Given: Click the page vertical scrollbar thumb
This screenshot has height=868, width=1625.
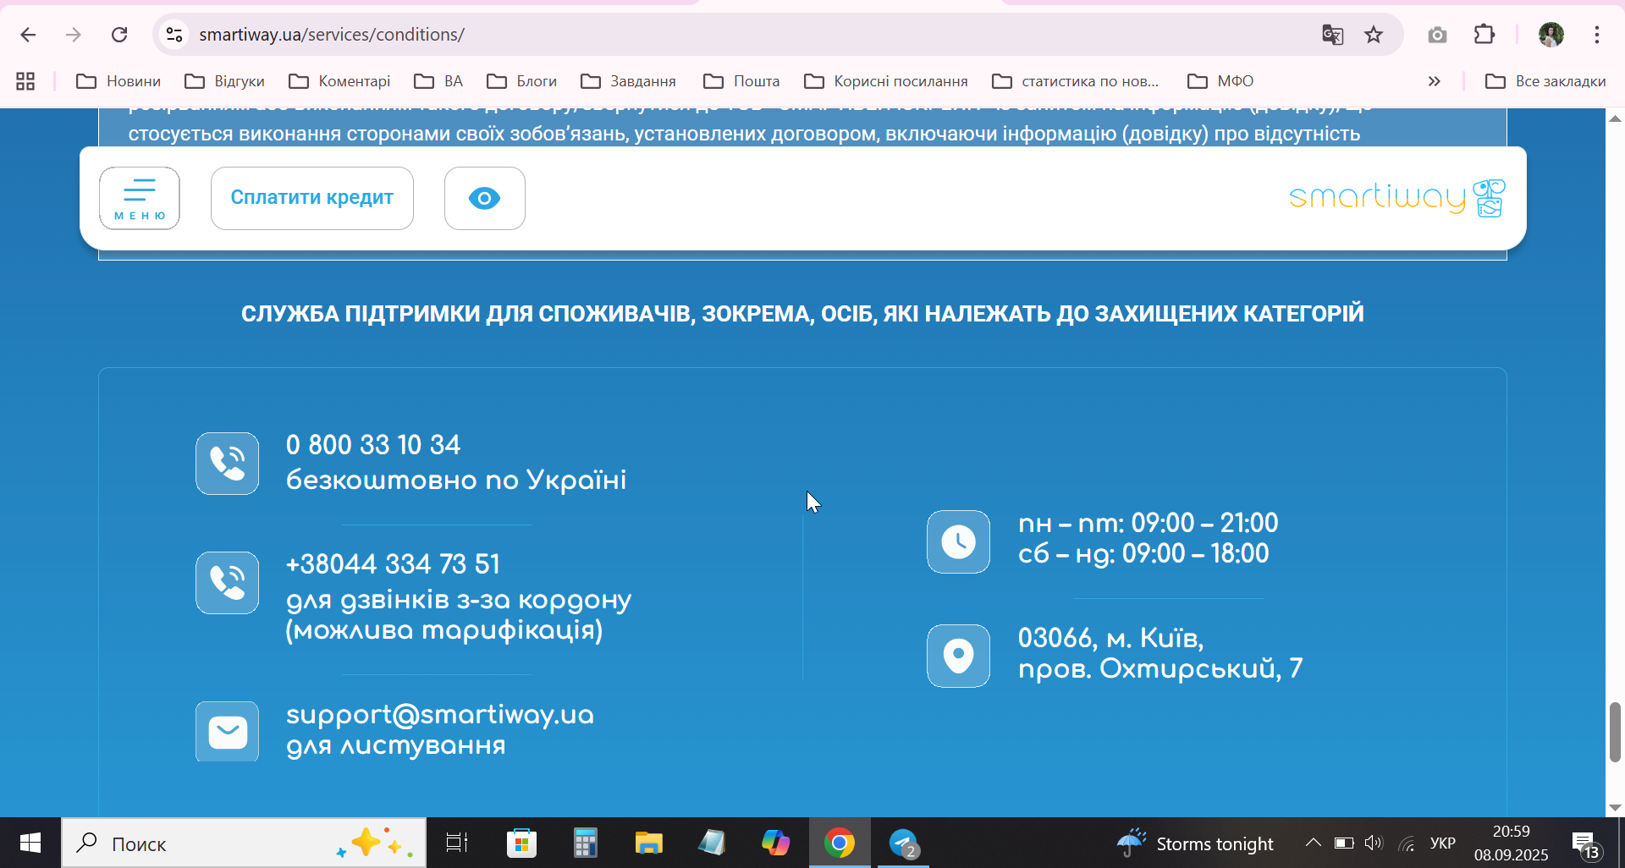Looking at the screenshot, I should coord(1615,732).
